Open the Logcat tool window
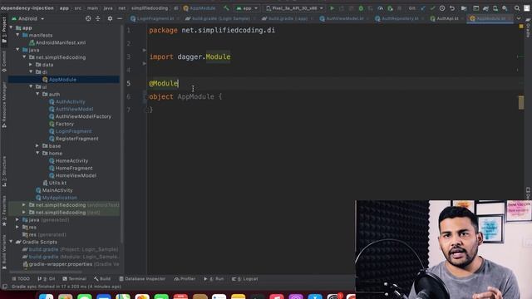Screen dimensions: 532x299 point(245,279)
